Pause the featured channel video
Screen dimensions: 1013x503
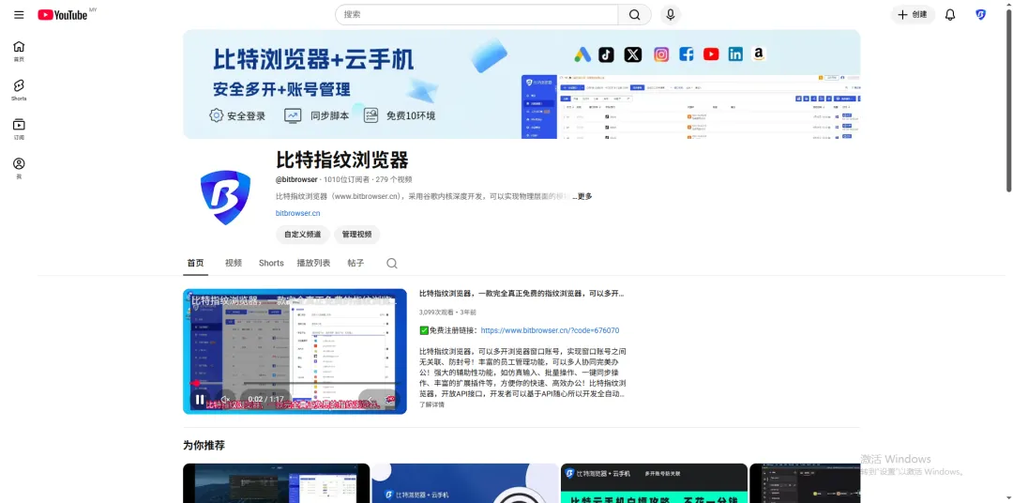200,400
